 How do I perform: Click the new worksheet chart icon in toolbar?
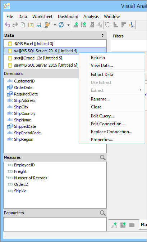75,25
